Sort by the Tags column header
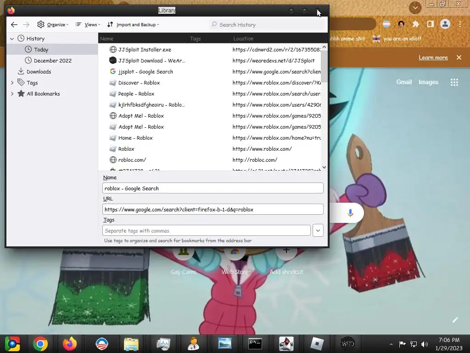Screen dimensions: 470x353 point(209,39)
